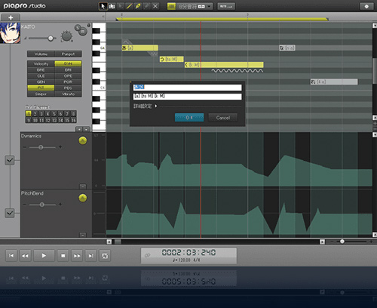Select the yellow pencil tool
This screenshot has height=308, width=377.
pos(138,6)
